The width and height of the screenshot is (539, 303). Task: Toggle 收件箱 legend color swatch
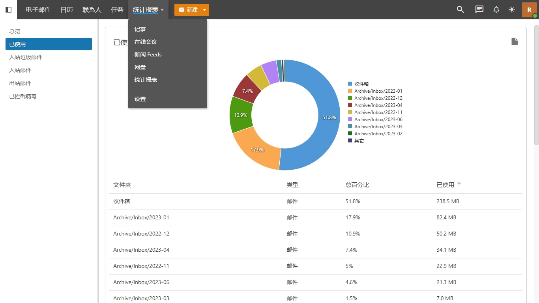click(x=350, y=84)
